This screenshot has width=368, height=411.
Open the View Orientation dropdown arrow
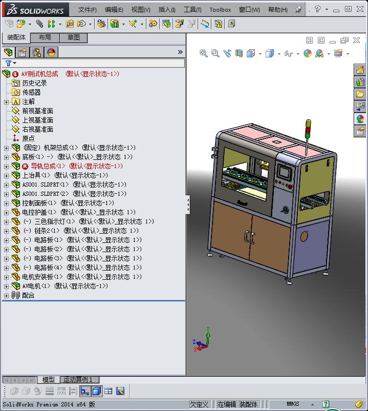pos(260,54)
